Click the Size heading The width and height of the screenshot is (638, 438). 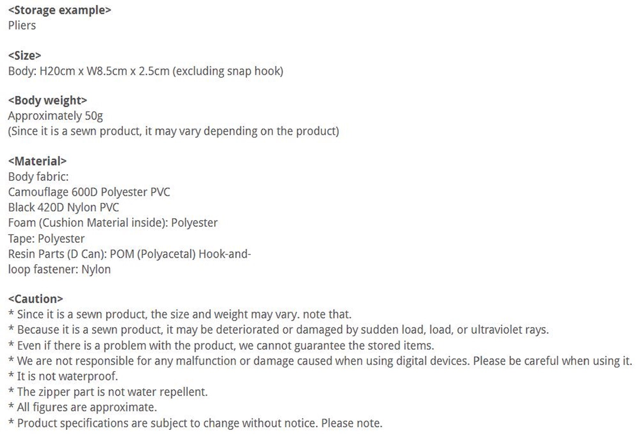click(x=25, y=56)
